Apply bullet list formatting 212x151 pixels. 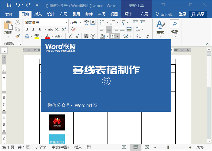(x=102, y=22)
